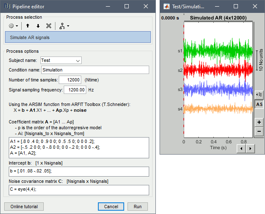Open the display mode wave button
Viewport: 265px width, 214px height.
259,94
